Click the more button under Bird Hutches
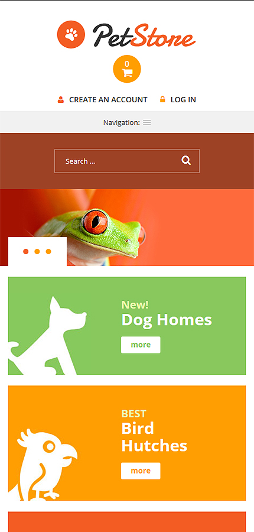The height and width of the screenshot is (532, 254). pyautogui.click(x=141, y=471)
